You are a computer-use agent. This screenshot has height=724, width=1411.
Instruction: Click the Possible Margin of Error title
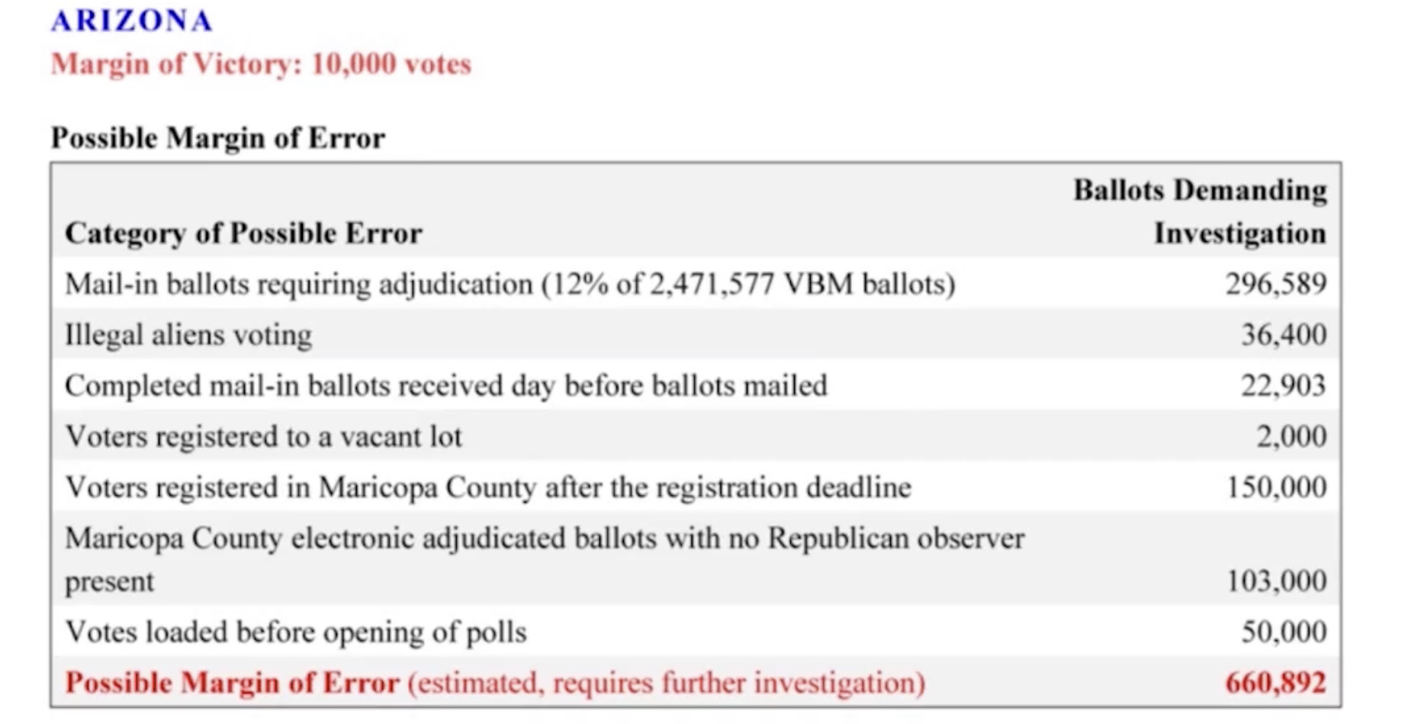[218, 138]
